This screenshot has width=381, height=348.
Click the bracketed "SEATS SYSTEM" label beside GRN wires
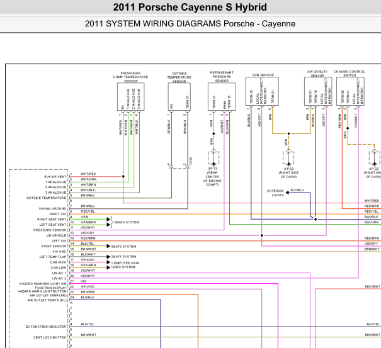[127, 222]
